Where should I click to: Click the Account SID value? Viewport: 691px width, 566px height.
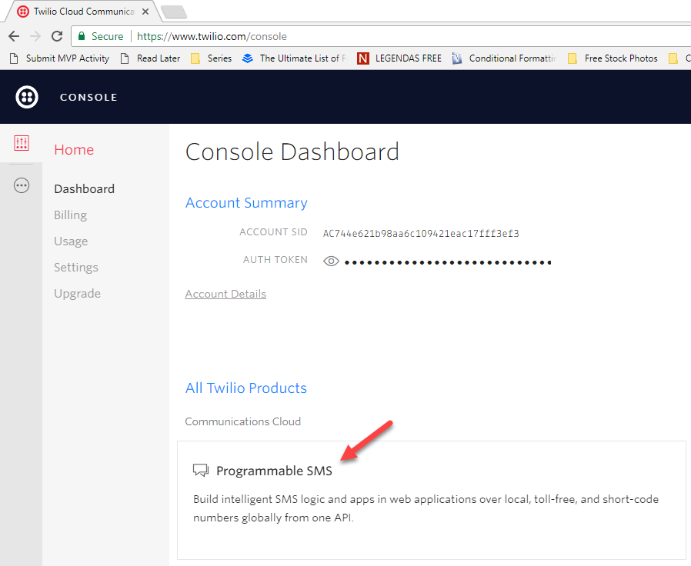tap(421, 234)
